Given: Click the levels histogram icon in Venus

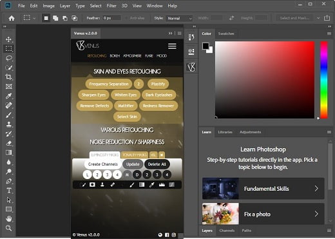Looking at the screenshot, I should click(x=162, y=185).
